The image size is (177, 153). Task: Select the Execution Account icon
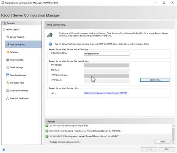(x=7, y=75)
